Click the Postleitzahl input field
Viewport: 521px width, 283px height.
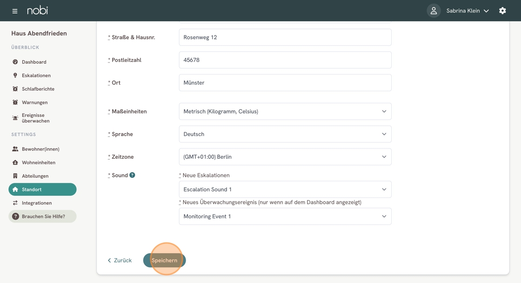point(285,60)
